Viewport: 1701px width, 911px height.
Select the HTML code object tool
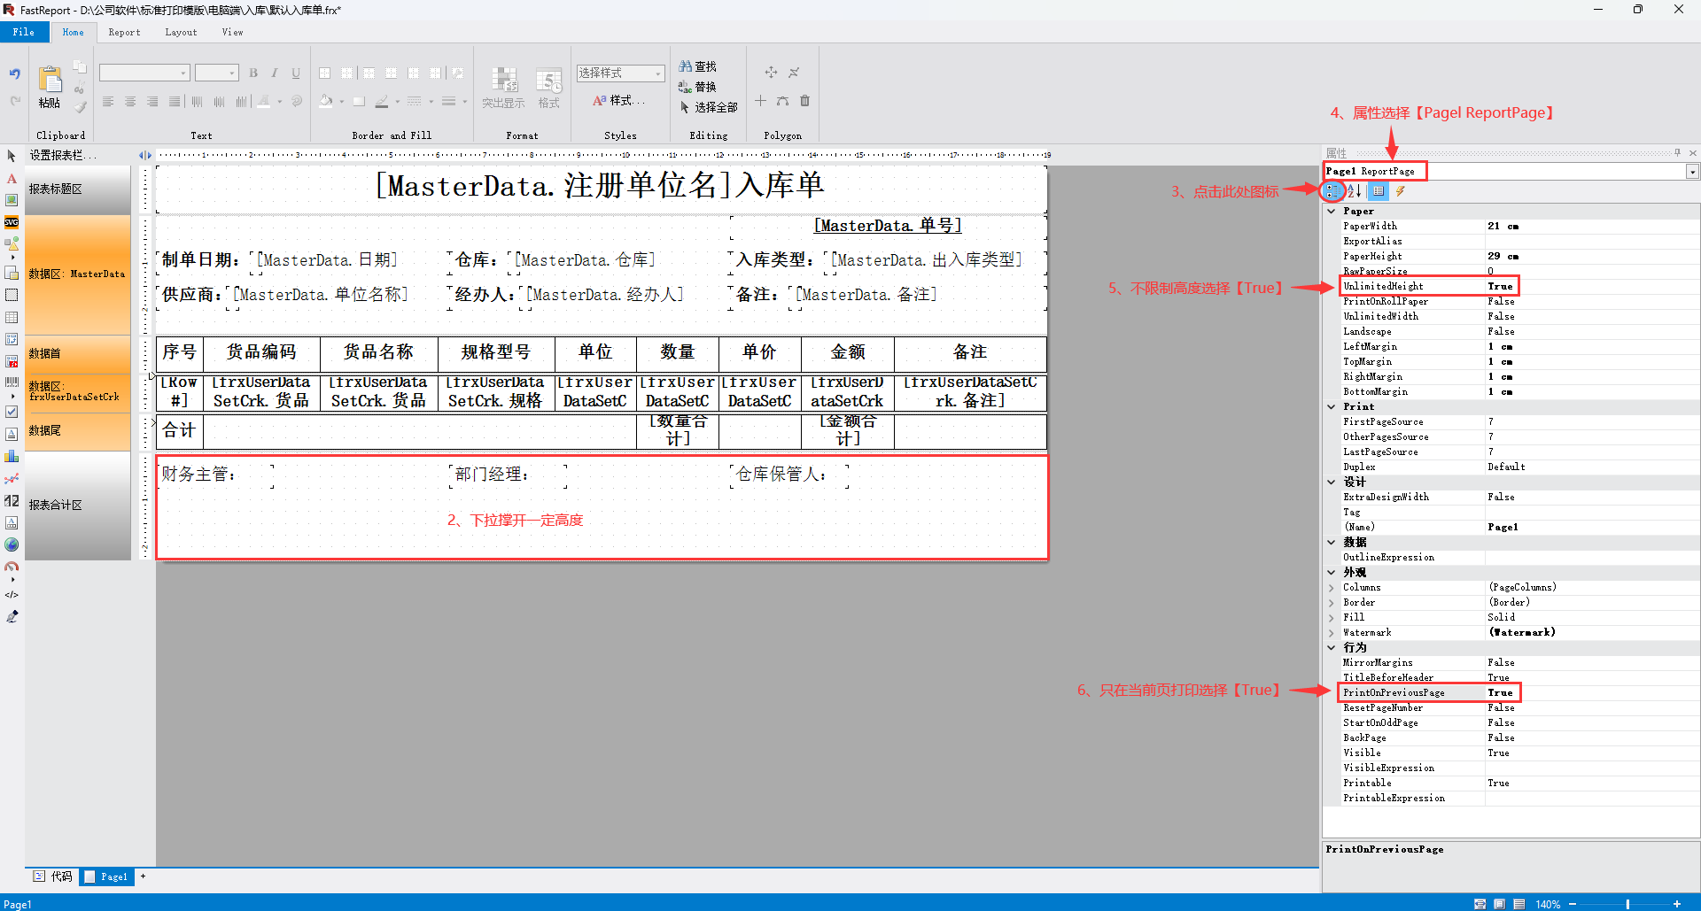pos(12,595)
